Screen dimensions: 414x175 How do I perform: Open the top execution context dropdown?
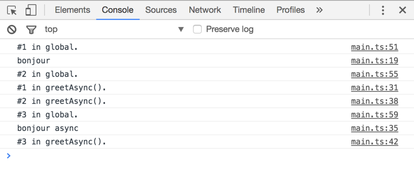(51, 29)
